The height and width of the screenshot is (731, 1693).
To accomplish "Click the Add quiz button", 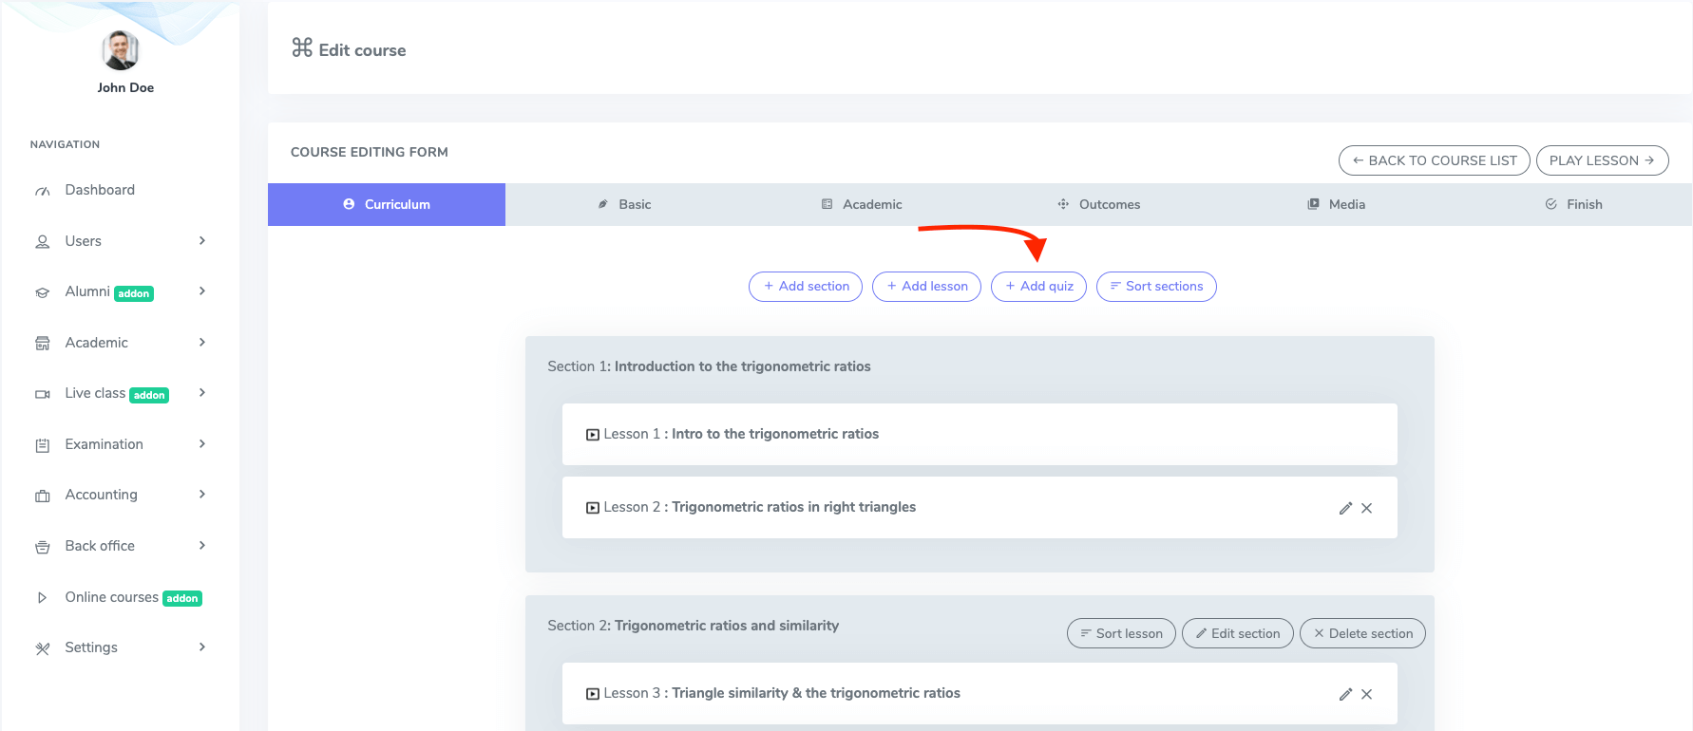I will tap(1038, 287).
